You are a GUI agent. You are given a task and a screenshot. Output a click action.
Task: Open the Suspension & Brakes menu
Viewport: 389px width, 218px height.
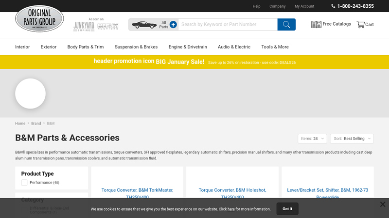click(x=136, y=47)
